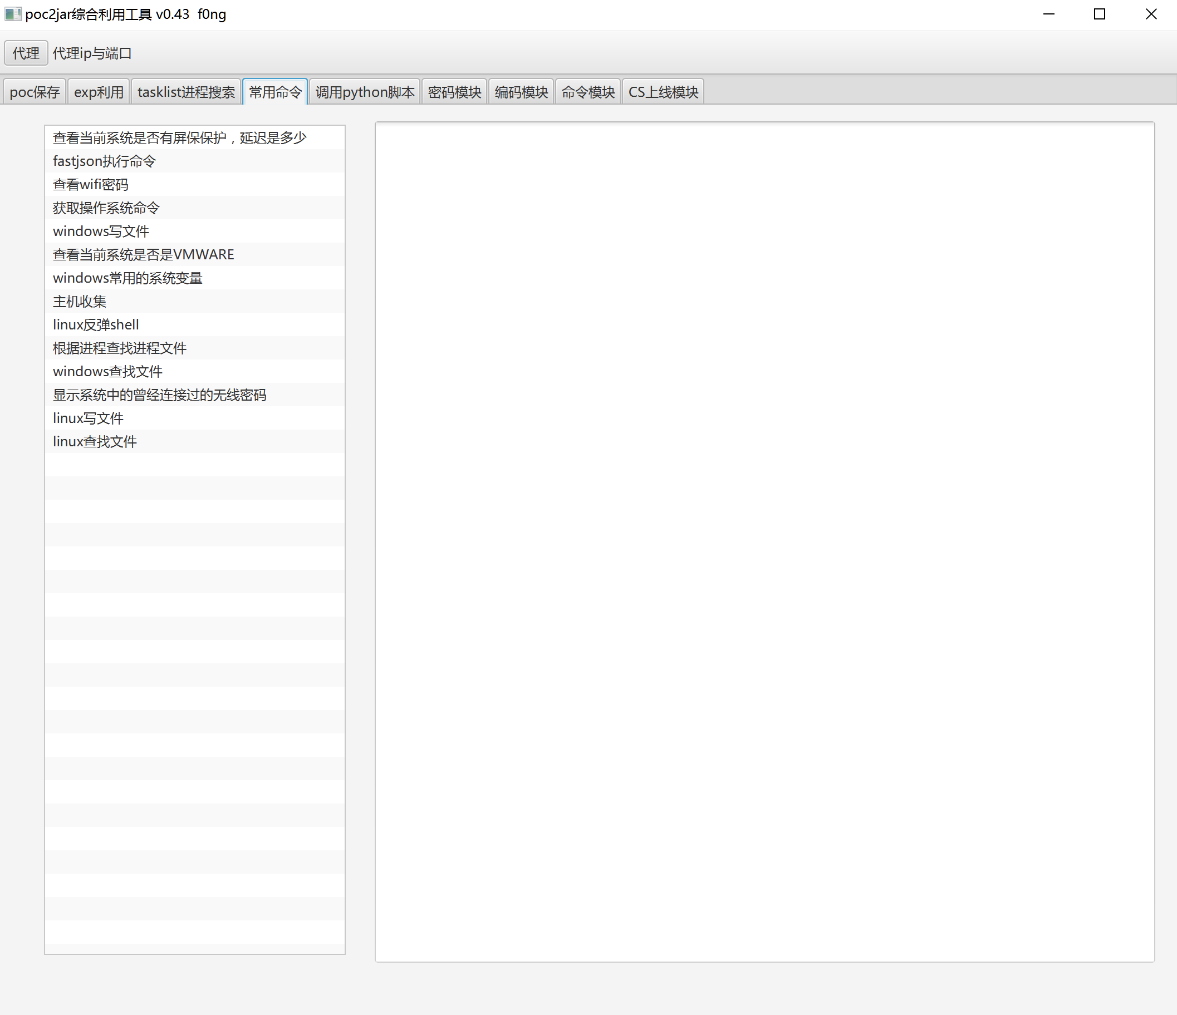The height and width of the screenshot is (1015, 1177).
Task: Open the 调用python脚本 tab
Action: [x=365, y=92]
